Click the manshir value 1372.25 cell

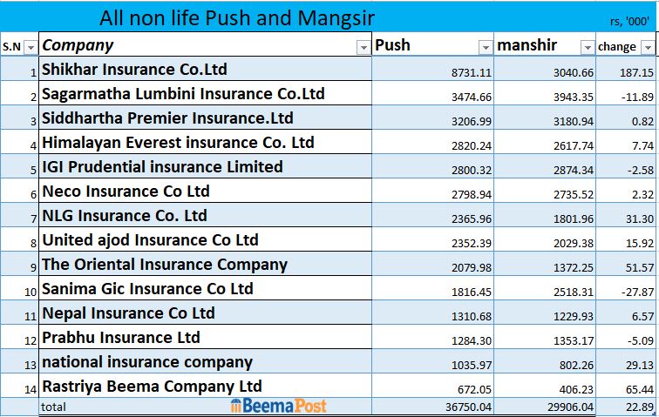click(545, 265)
